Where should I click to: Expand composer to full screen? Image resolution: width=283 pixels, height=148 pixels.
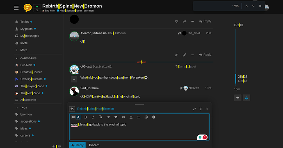194,109
